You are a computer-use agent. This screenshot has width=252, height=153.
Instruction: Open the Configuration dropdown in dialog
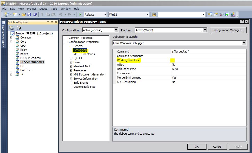(116, 30)
